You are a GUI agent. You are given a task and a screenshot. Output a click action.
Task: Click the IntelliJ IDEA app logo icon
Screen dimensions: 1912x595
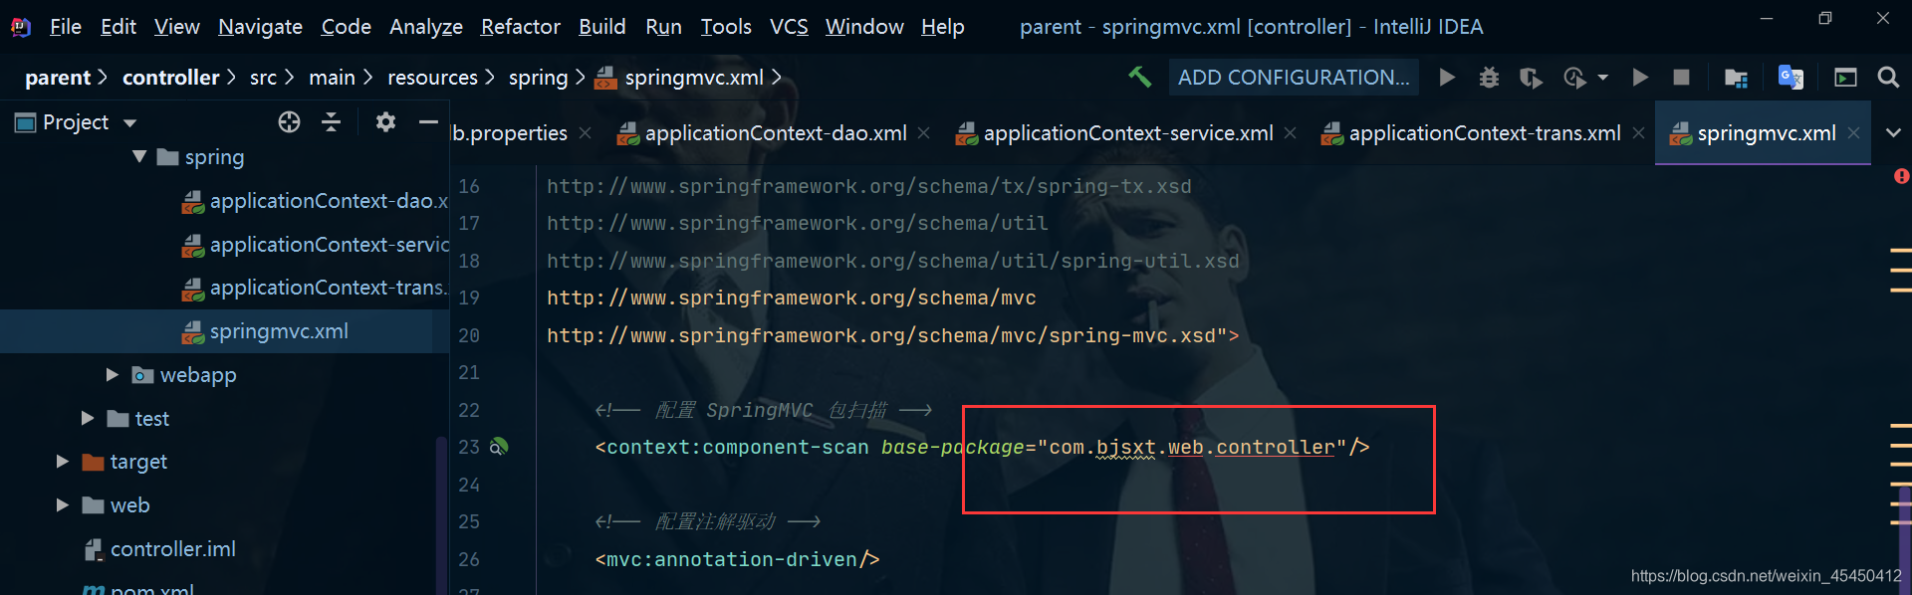tap(20, 27)
